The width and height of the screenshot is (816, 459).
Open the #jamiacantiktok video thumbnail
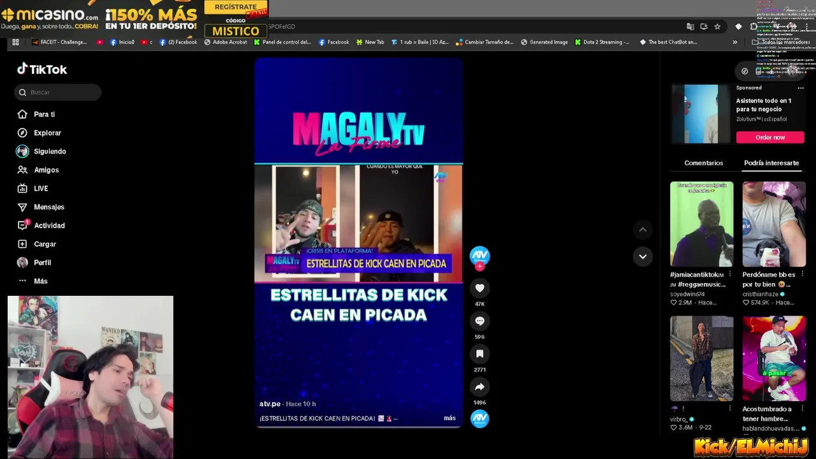click(701, 224)
